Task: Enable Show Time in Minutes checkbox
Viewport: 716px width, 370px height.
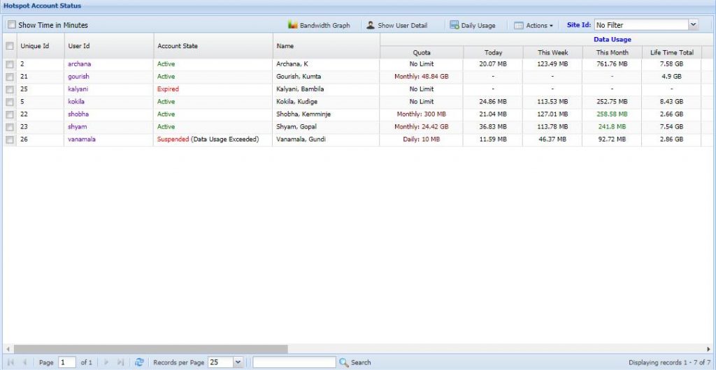Action: tap(11, 25)
